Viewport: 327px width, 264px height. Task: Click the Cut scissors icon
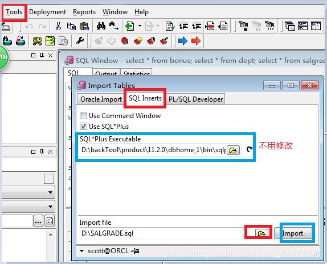(58, 26)
